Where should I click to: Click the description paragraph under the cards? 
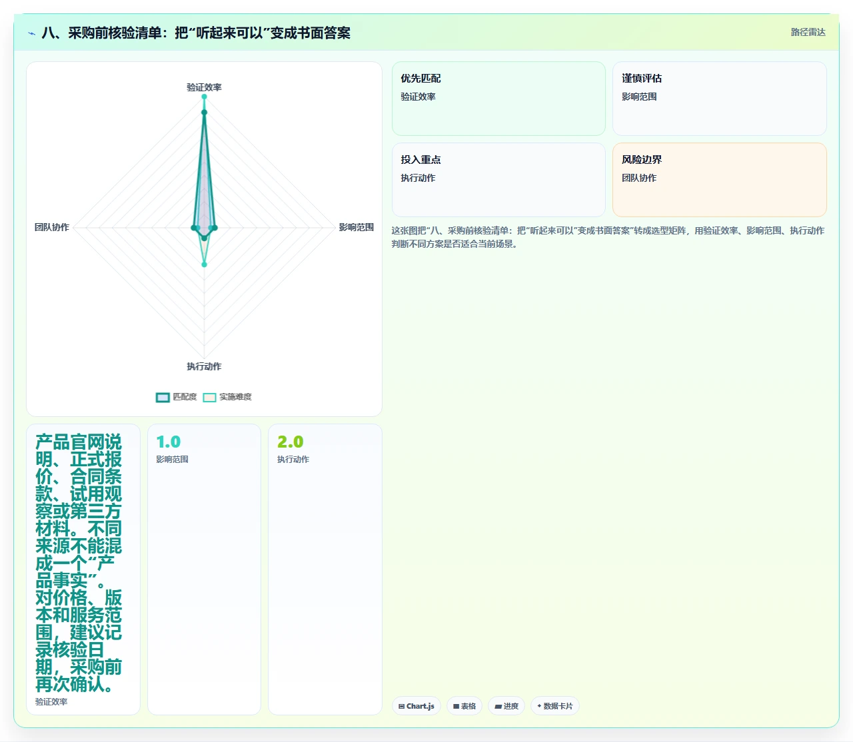[608, 237]
